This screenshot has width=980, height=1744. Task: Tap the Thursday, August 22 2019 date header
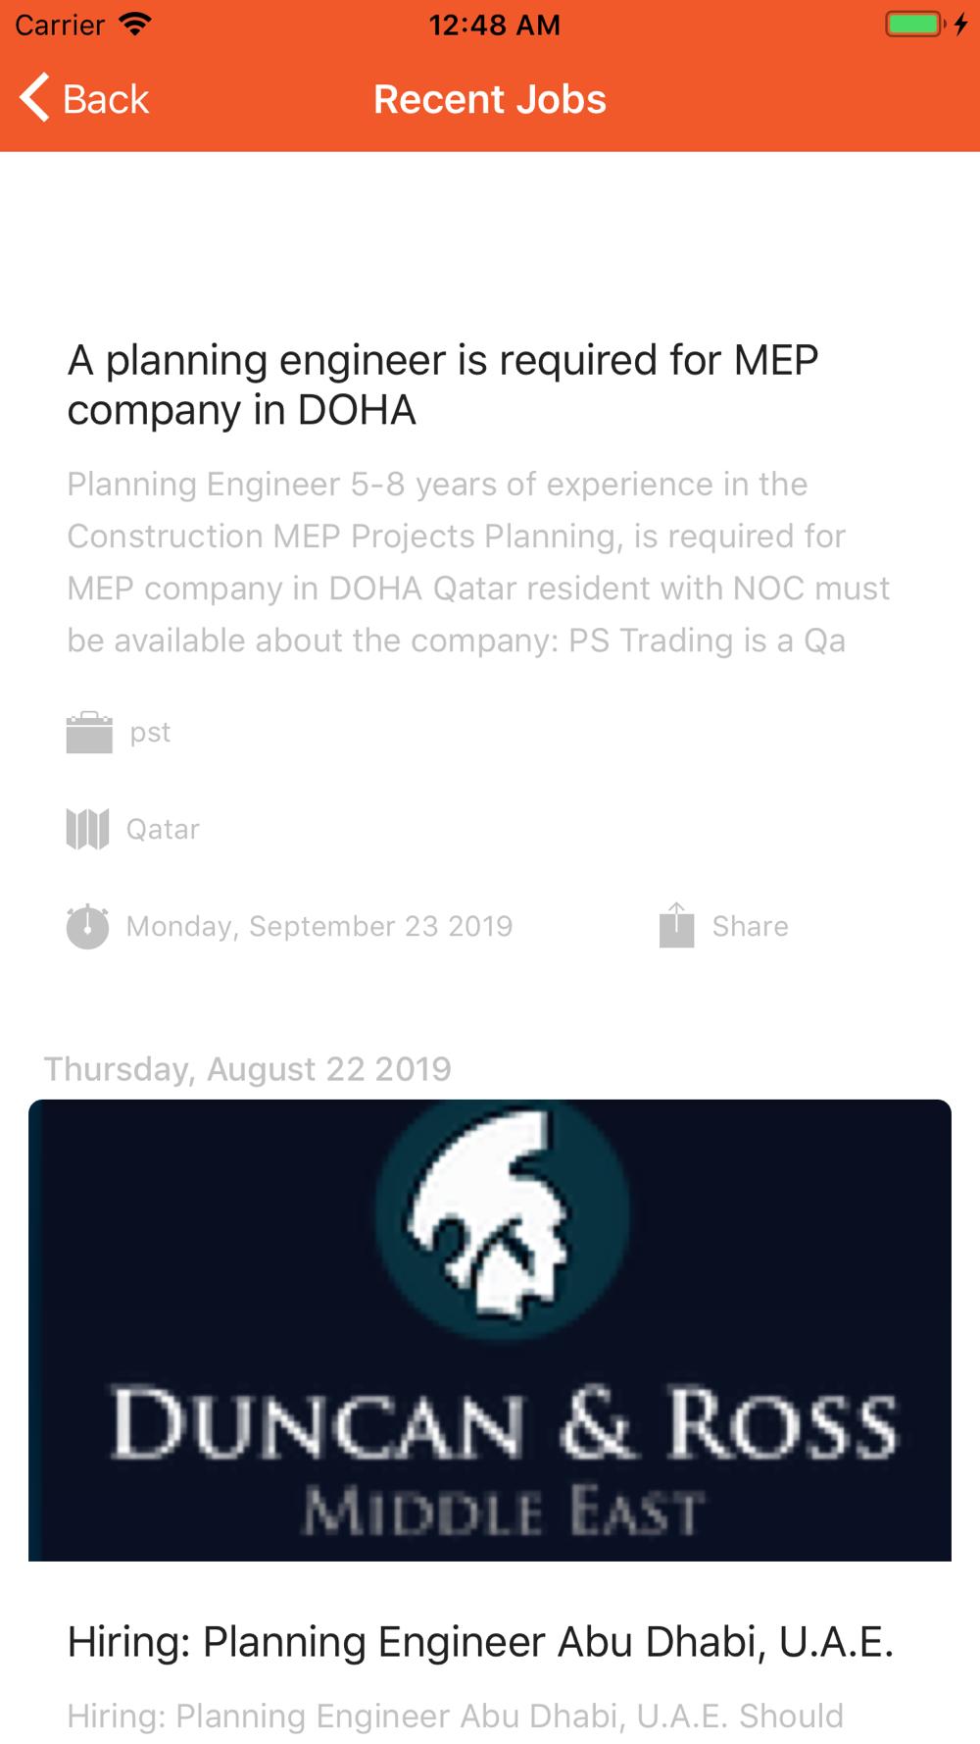248,1068
